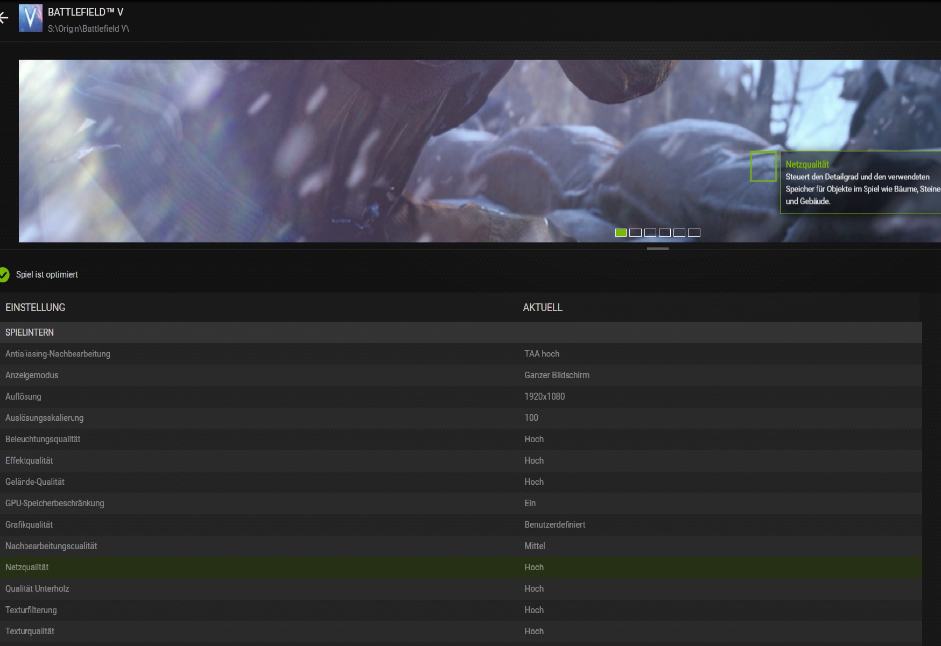Select the Nachbearbeitungsqualität setting row
941x646 pixels.
click(461, 546)
